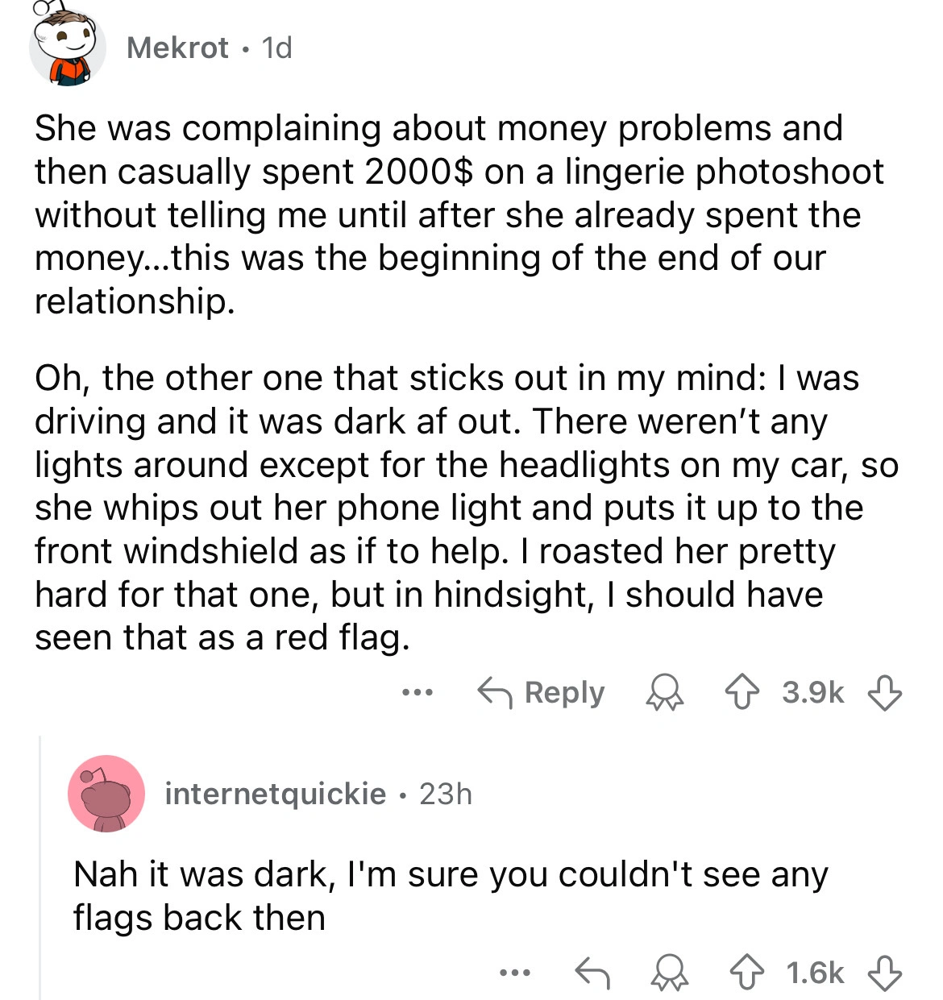Award internetquickie's reply
The image size is (943, 1000).
click(670, 973)
